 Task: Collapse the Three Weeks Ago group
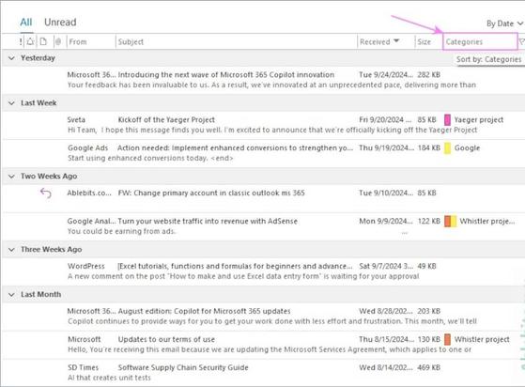11,250
